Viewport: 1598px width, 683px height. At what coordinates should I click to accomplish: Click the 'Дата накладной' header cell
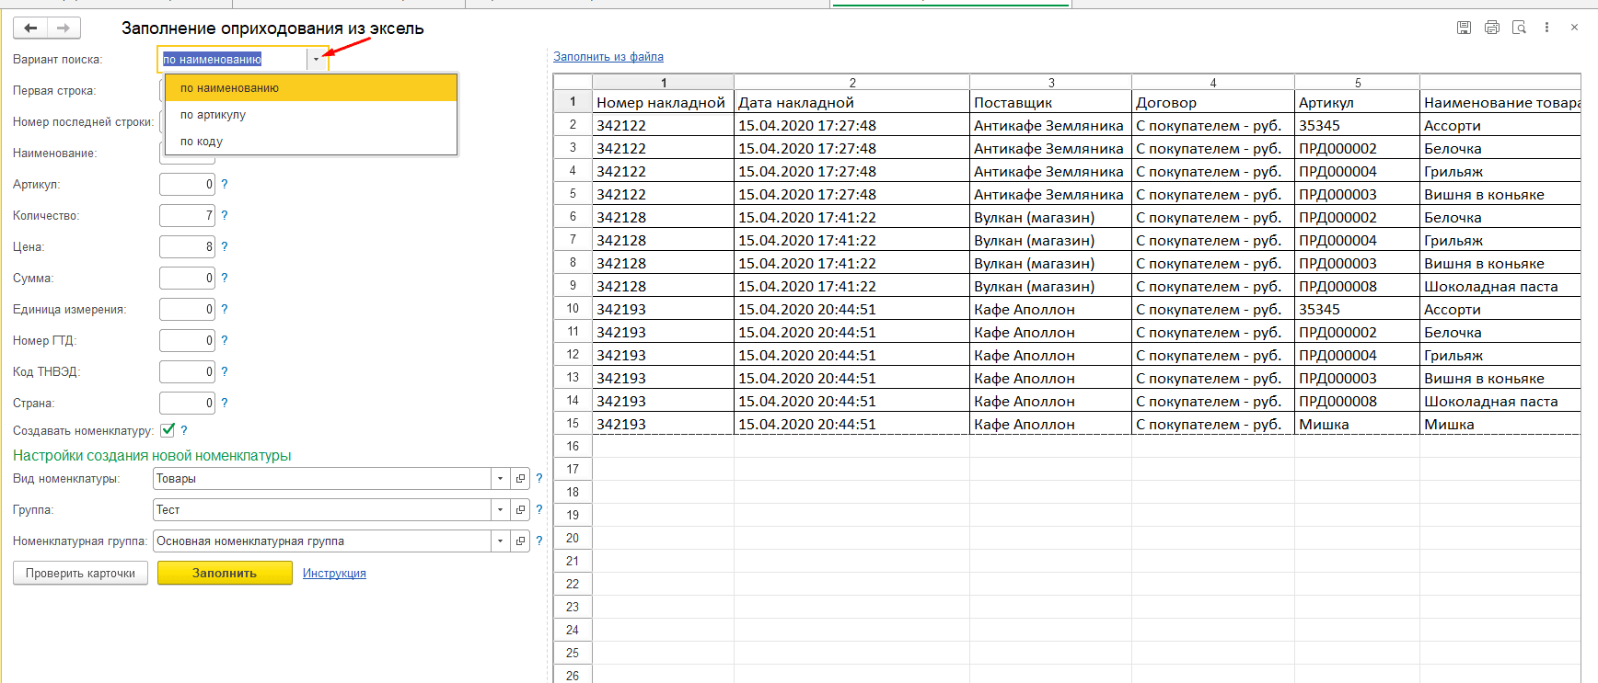[x=851, y=102]
